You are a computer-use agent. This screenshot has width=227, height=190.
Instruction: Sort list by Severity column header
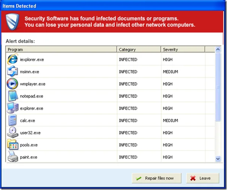pyautogui.click(x=183, y=50)
